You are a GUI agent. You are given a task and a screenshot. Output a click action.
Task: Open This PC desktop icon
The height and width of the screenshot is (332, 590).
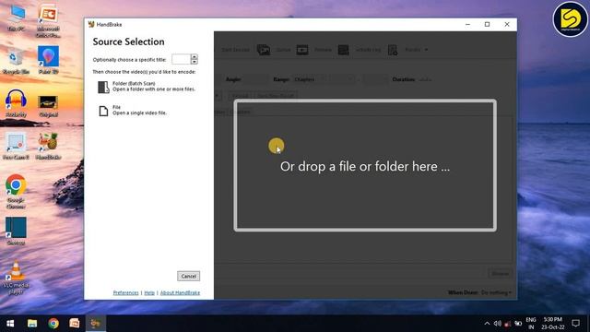pos(17,18)
